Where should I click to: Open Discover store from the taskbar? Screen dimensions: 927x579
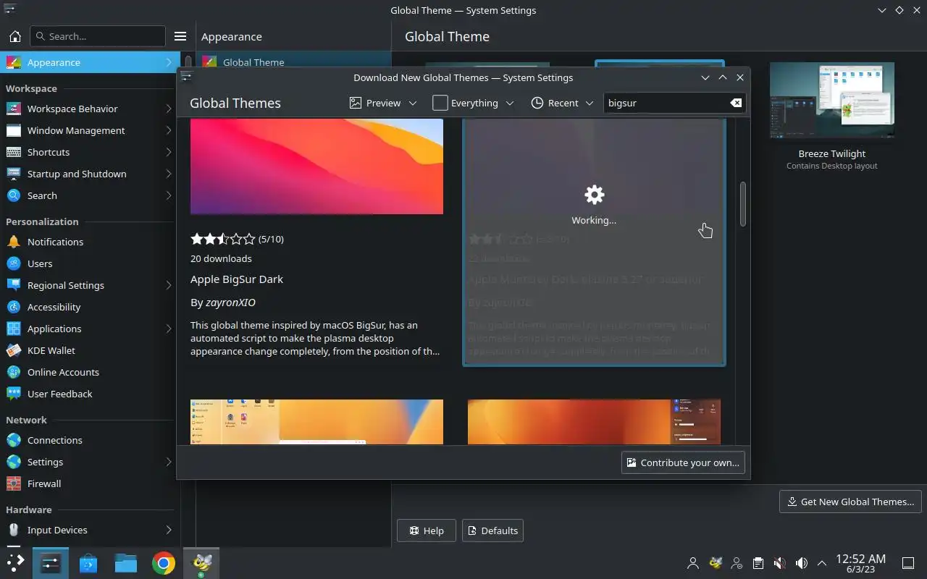[x=88, y=562]
